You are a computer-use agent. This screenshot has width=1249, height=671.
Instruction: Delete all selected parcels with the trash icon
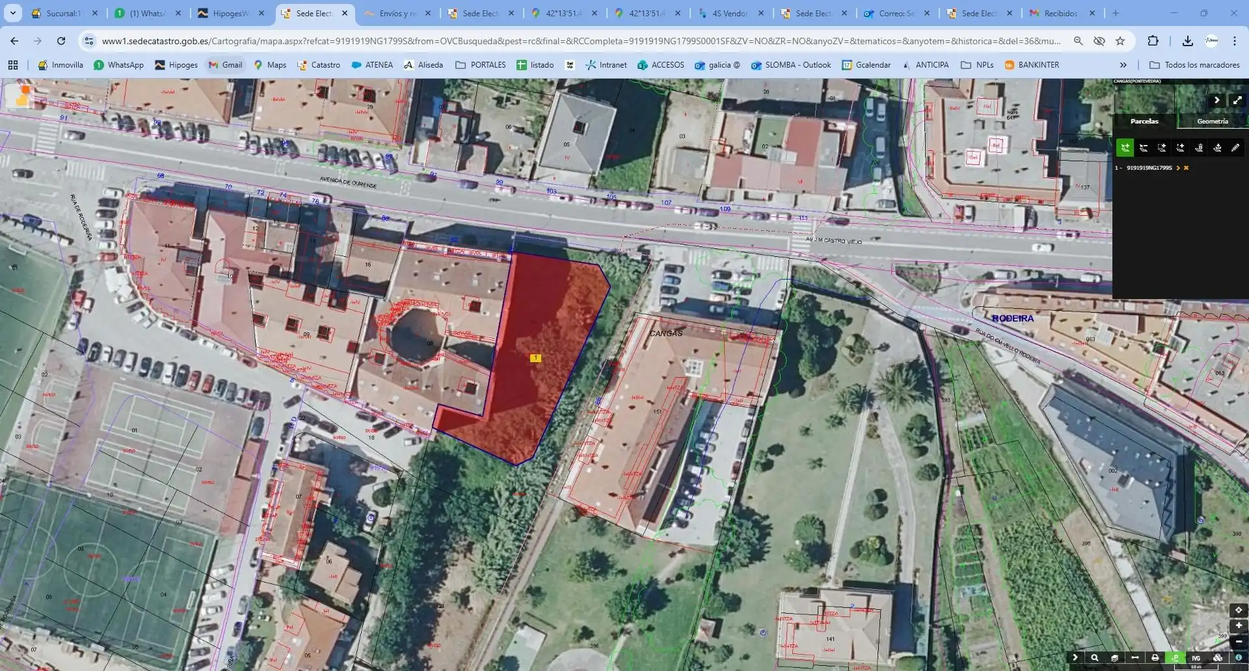(x=1198, y=148)
